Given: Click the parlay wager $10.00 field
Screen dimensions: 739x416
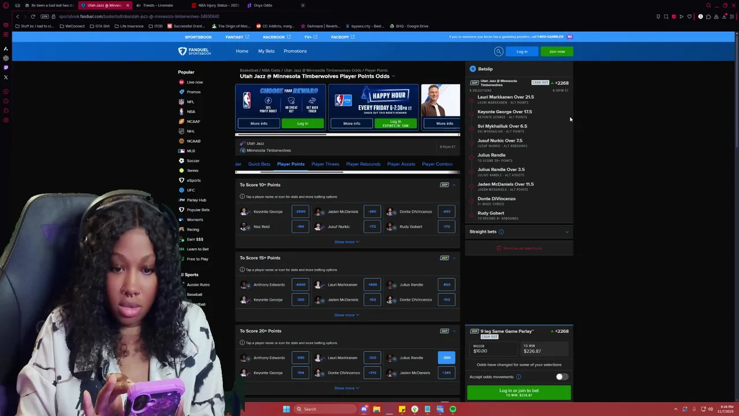Looking at the screenshot, I should 494,348.
